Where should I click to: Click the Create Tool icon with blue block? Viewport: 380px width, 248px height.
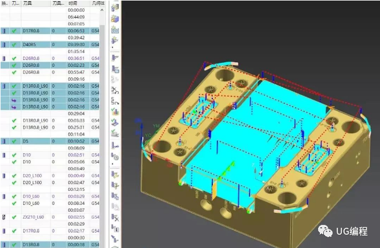(115, 19)
